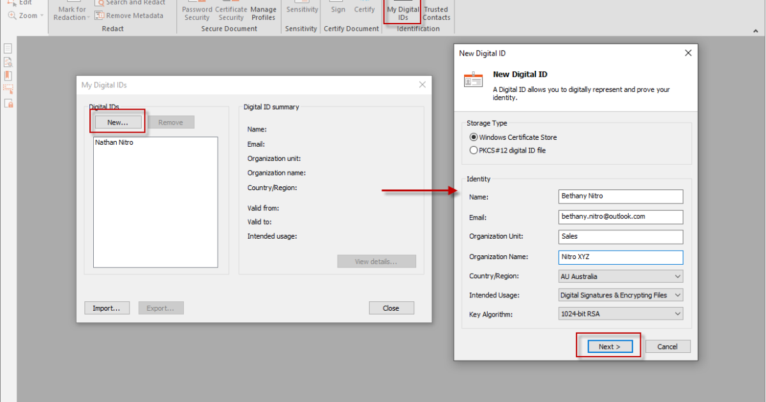The width and height of the screenshot is (766, 402).
Task: Open Trusted Contacts
Action: [436, 13]
